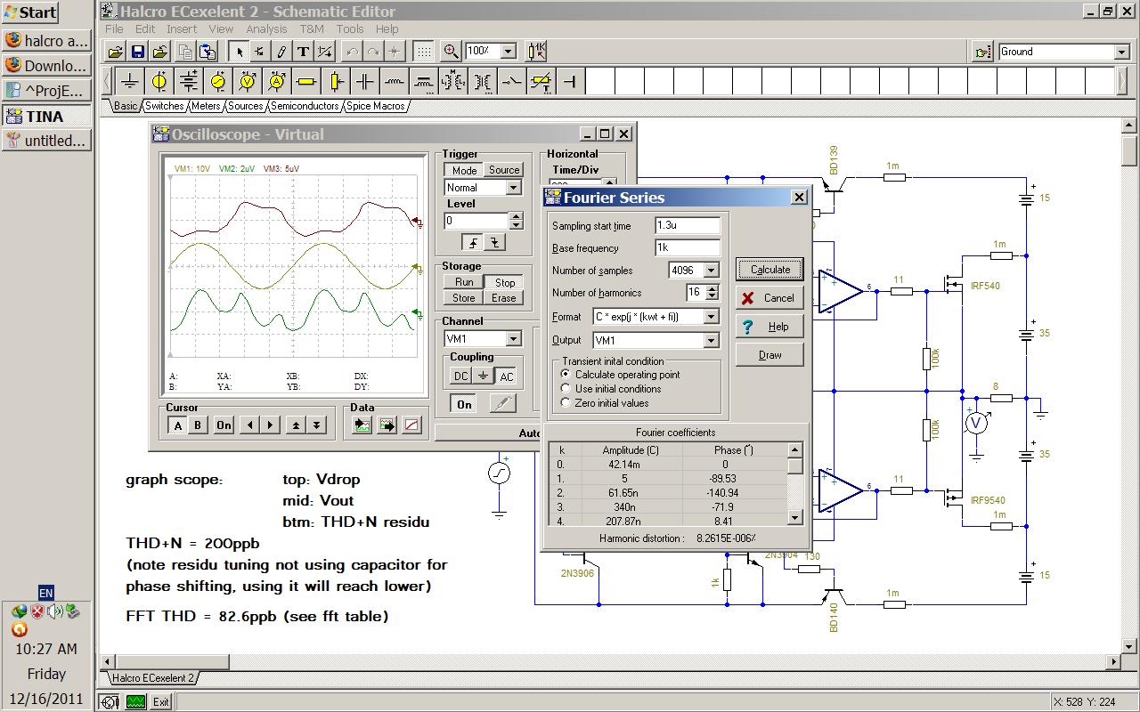Insert an ammeter component from toolbar

pos(277,82)
